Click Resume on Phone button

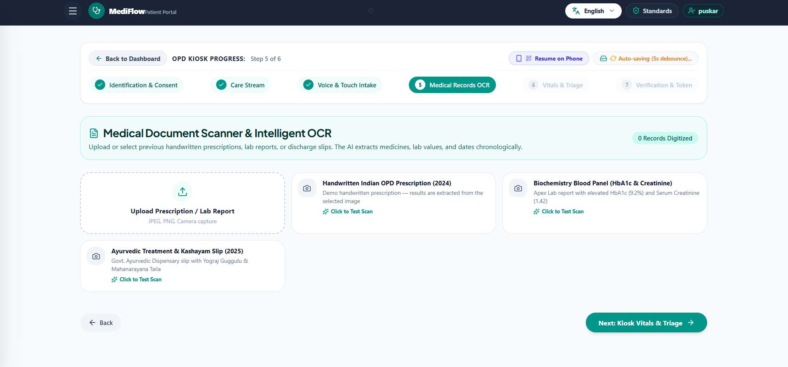point(549,58)
